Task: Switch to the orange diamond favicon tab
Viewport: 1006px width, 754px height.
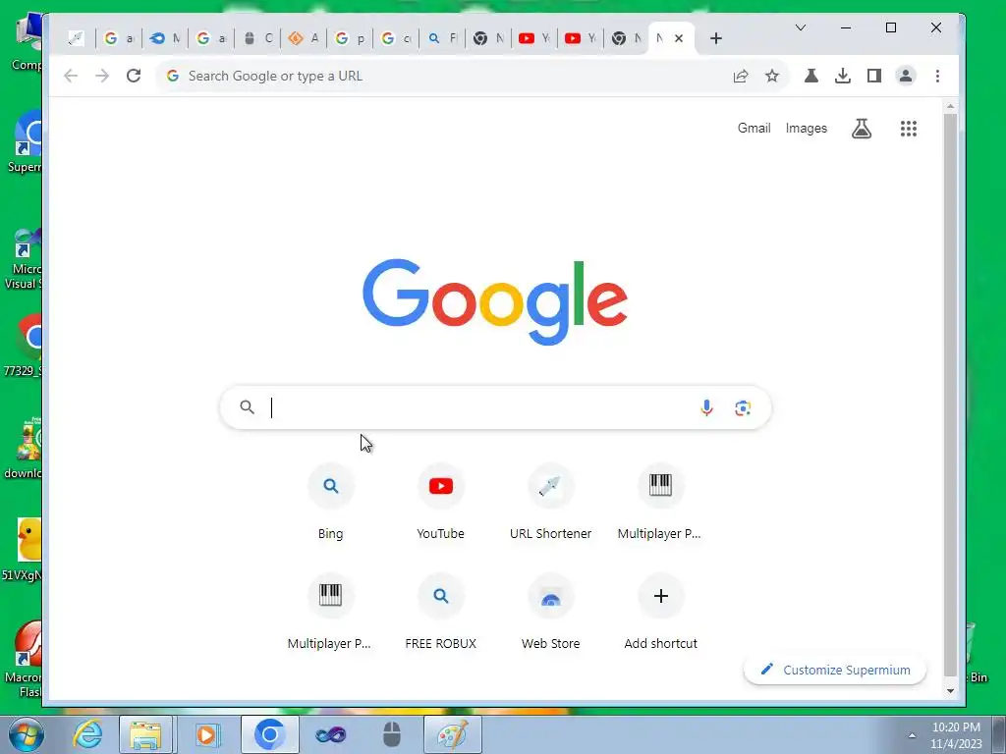Action: 304,38
